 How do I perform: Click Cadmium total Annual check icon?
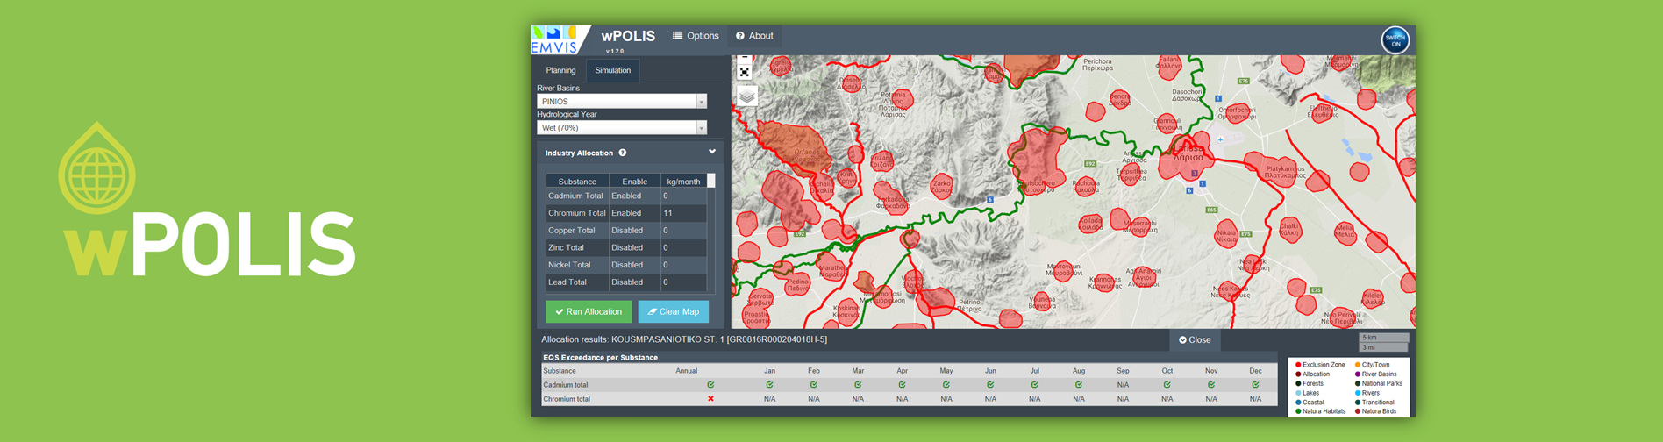click(710, 385)
